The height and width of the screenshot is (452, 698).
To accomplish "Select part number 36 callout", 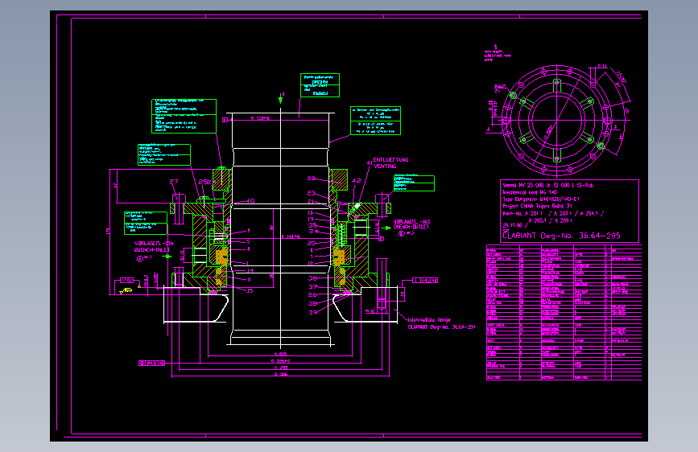I will [313, 278].
